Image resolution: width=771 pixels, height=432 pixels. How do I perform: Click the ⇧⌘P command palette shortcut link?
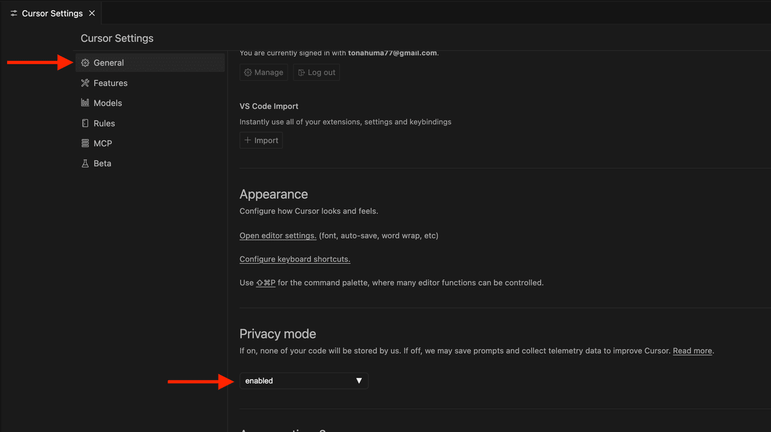(265, 282)
